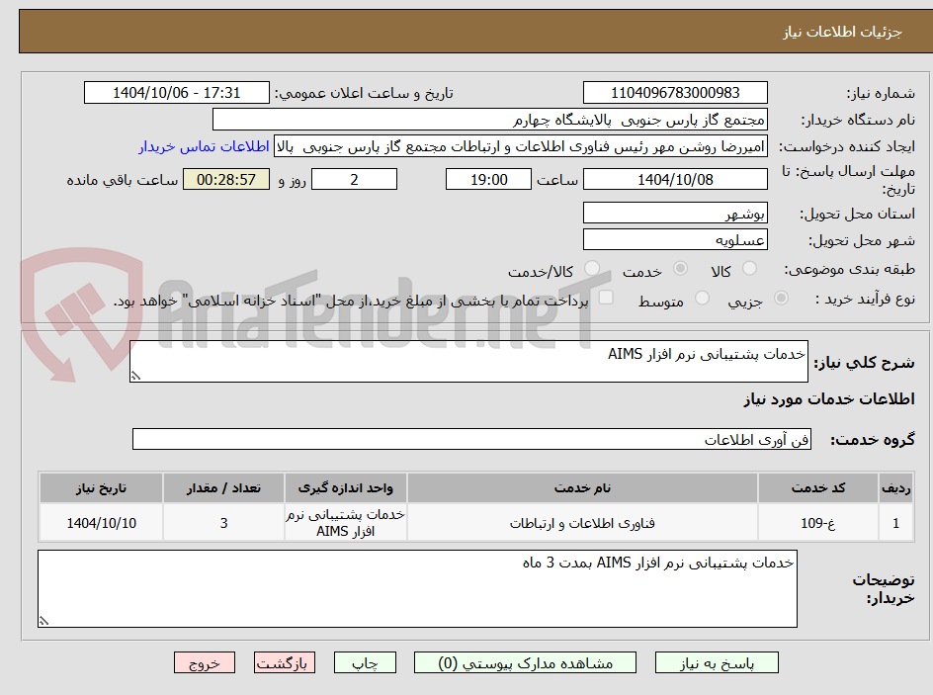Click the نام خدمت column header
Viewport: 933px width, 695px height.
[582, 488]
